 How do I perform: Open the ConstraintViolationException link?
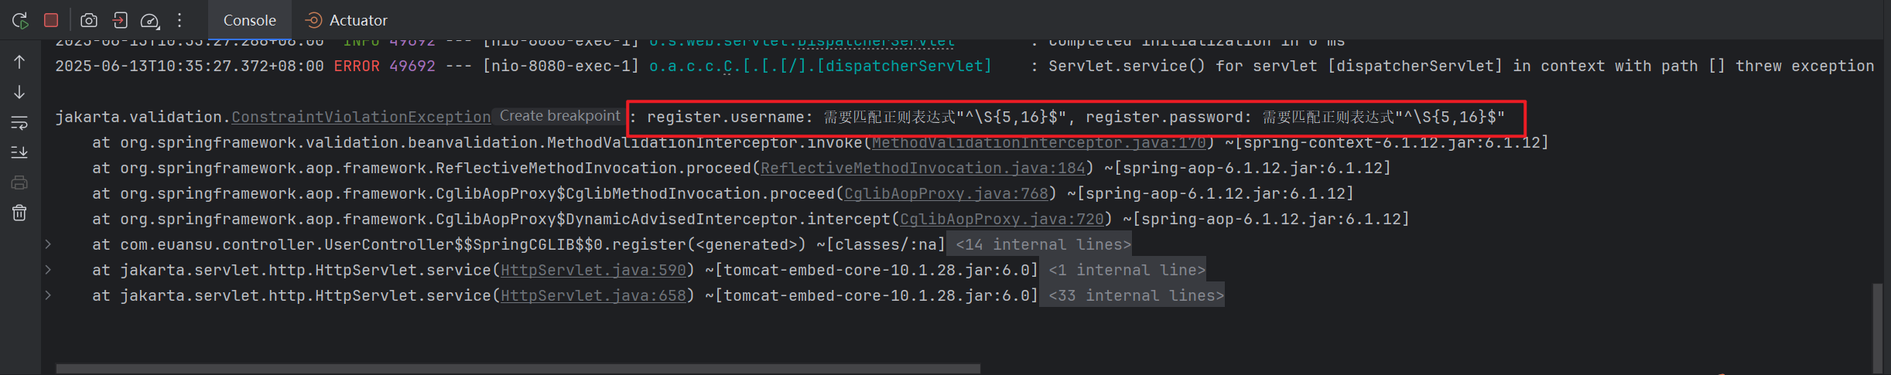point(361,117)
